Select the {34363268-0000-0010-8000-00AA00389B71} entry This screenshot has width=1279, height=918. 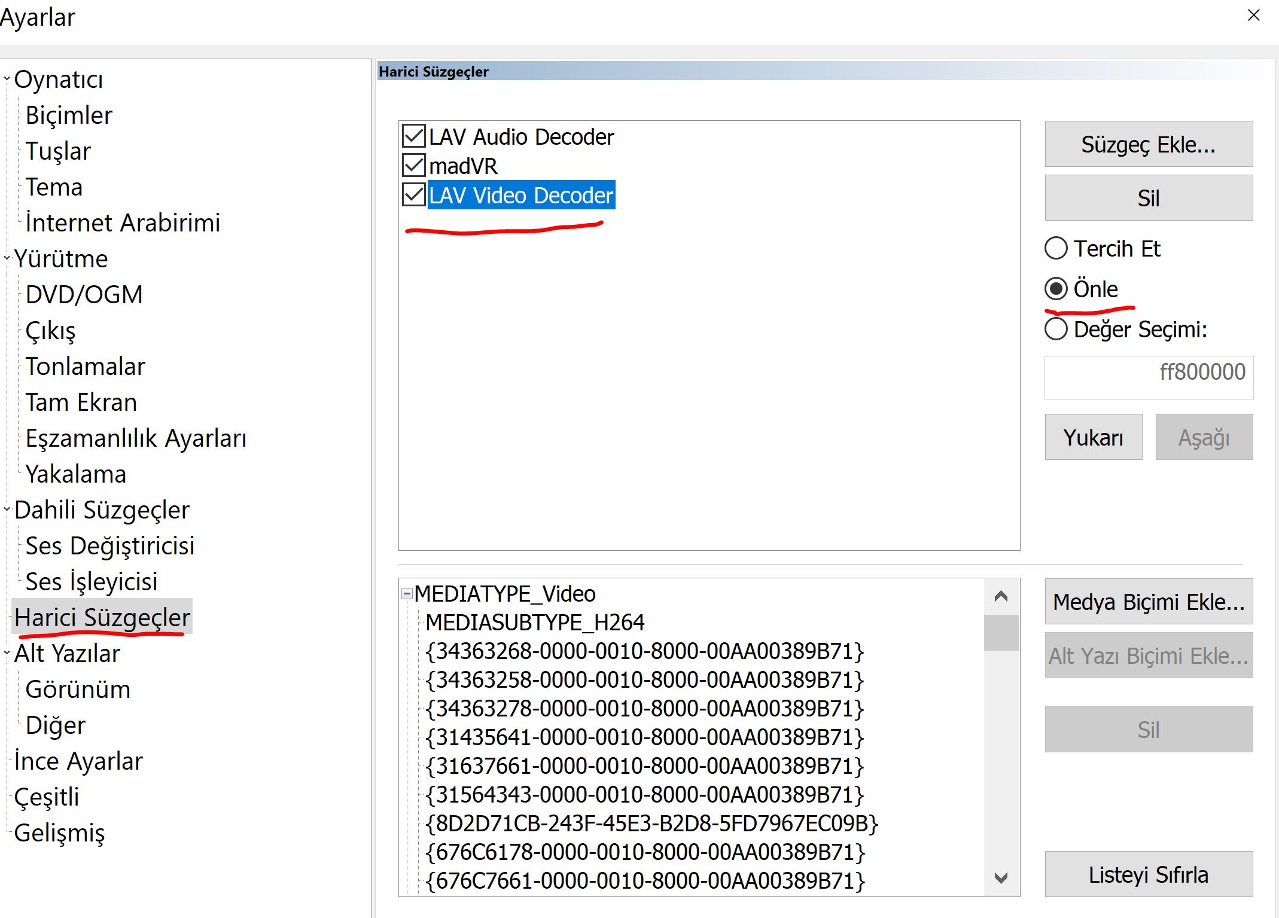click(644, 651)
